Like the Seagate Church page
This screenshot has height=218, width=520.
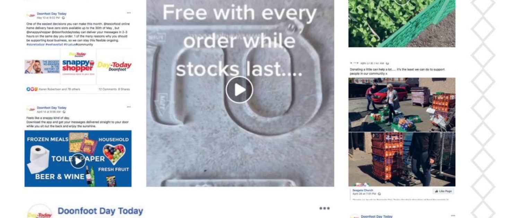pos(443,191)
